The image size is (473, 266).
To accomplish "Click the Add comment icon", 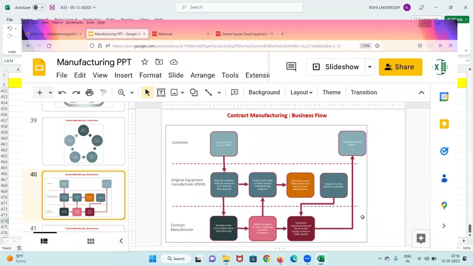I will coord(234,92).
